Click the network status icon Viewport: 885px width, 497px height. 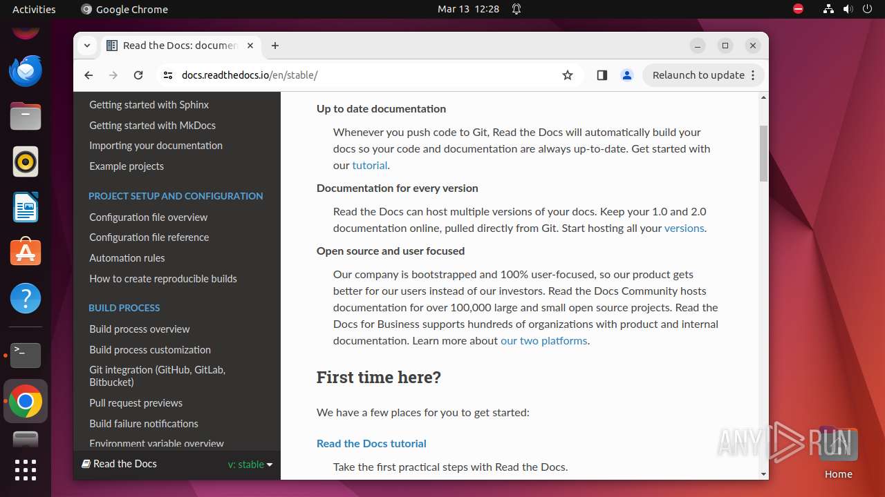pyautogui.click(x=828, y=9)
